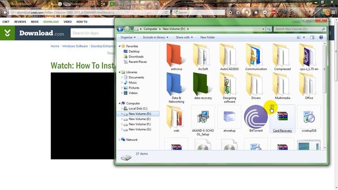Click the Search for Apps field
Image resolution: width=338 pixels, height=190 pixels.
(x=92, y=33)
